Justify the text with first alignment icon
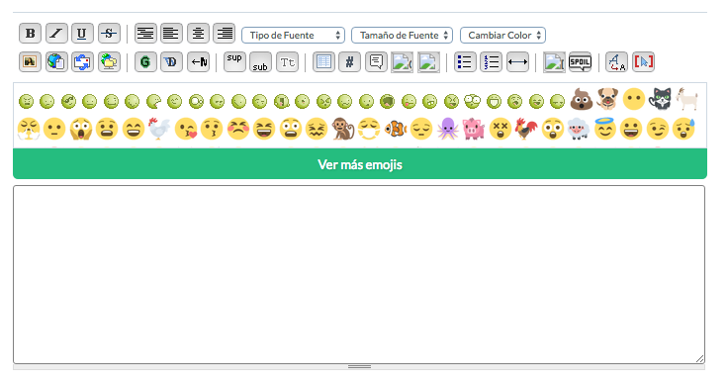 pos(145,34)
